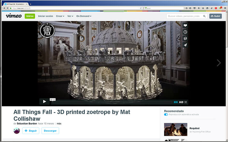This screenshot has height=142, width=228.
Task: Click the Wyoming Film Office author text
Action: pos(200,132)
